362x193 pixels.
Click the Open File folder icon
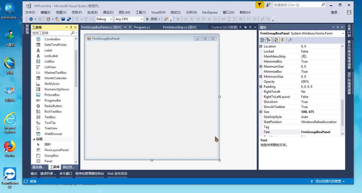click(57, 19)
